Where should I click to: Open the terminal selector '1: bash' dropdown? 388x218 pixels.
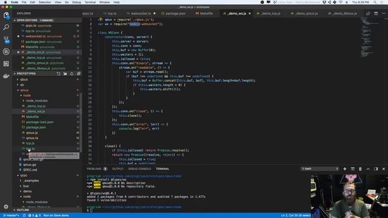coord(319,168)
